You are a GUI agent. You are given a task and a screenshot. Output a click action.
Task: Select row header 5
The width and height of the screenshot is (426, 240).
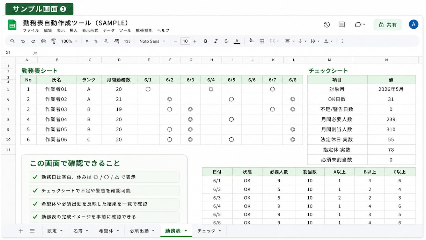click(8, 89)
